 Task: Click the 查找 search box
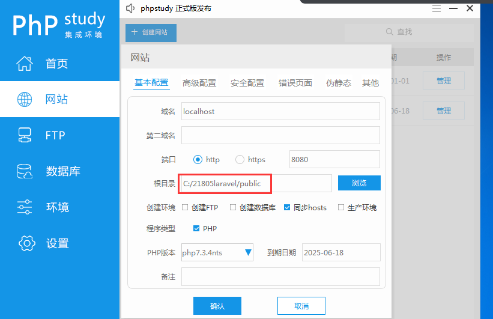pyautogui.click(x=409, y=32)
